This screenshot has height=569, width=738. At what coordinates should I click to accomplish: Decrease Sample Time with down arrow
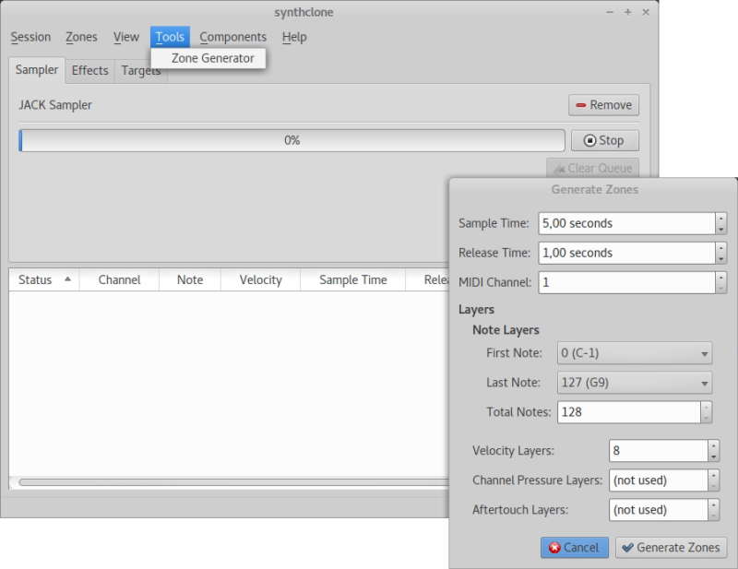(x=721, y=230)
